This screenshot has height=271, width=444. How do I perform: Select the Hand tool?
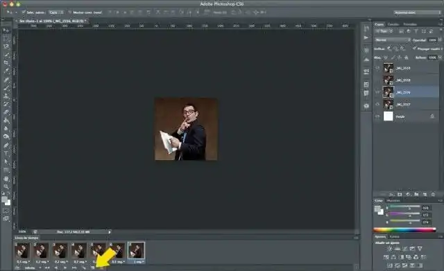pos(6,179)
